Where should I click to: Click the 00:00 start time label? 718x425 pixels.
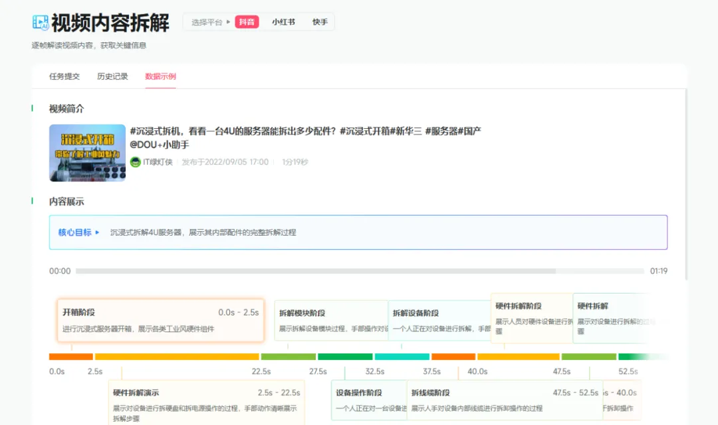pyautogui.click(x=60, y=271)
